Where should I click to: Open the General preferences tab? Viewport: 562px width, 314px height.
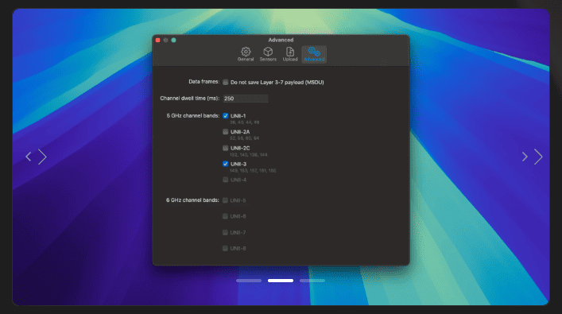[x=246, y=55]
